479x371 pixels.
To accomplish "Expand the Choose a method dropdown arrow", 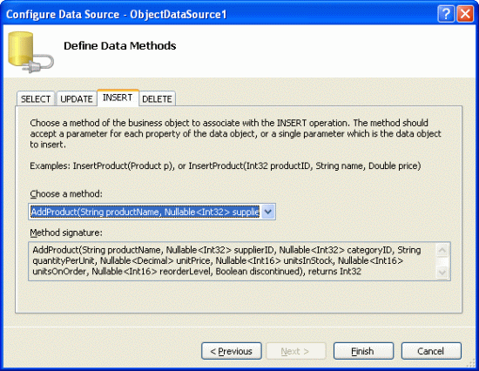I will coord(268,212).
